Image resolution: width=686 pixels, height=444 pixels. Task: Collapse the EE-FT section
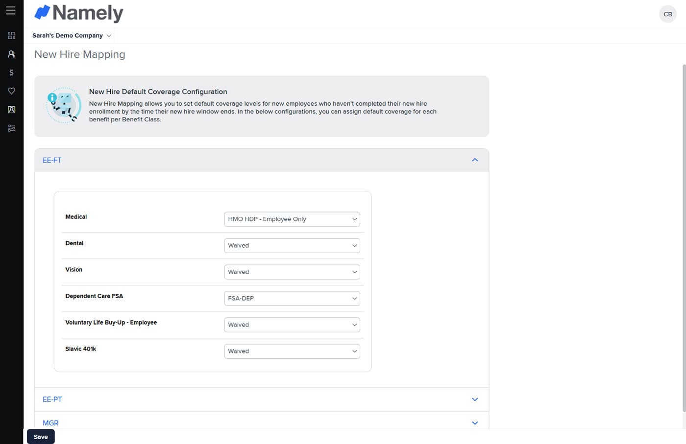pos(474,160)
